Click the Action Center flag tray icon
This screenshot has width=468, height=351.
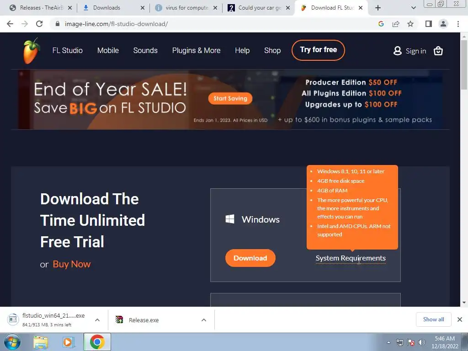click(411, 342)
